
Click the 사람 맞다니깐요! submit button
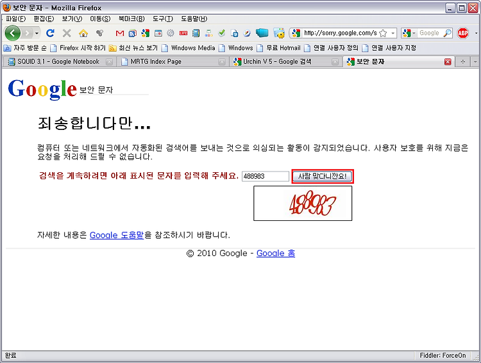pyautogui.click(x=323, y=176)
